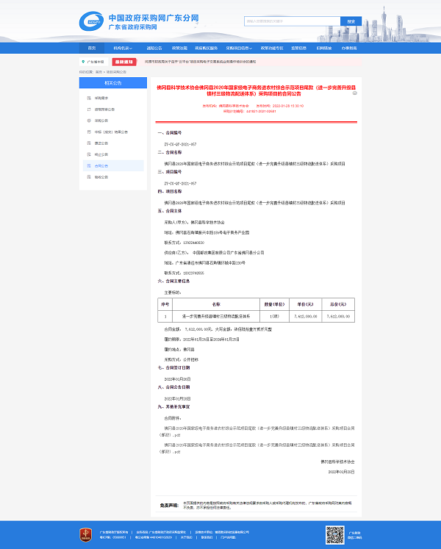Click the footer public security record link
The image size is (441, 549).
point(154,537)
